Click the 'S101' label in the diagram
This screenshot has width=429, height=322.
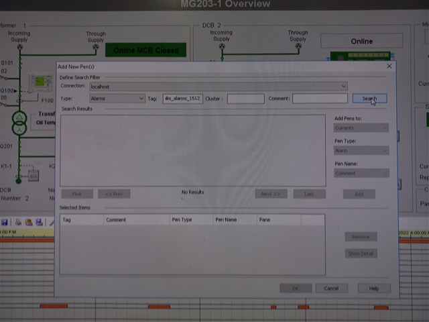pos(7,62)
